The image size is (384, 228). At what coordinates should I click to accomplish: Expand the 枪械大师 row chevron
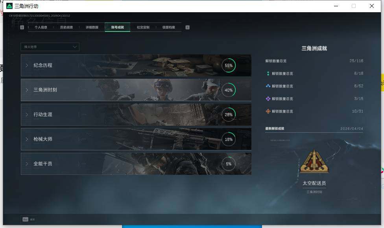click(x=27, y=139)
